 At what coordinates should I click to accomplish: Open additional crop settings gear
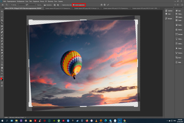click(58, 5)
